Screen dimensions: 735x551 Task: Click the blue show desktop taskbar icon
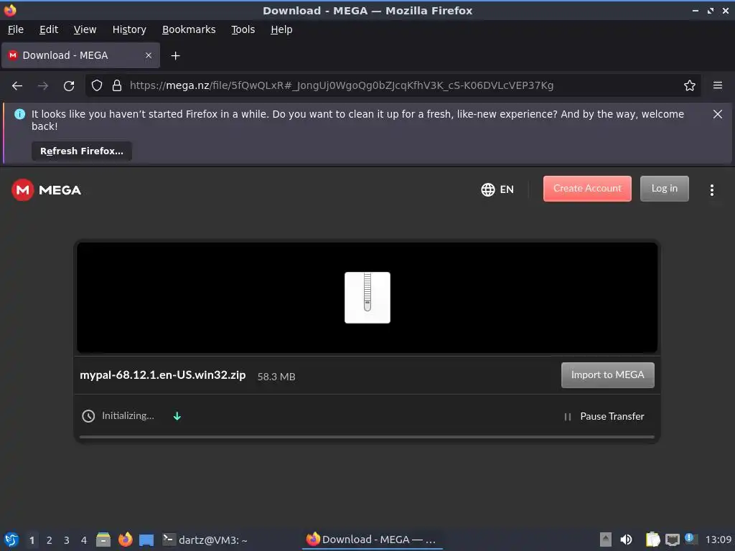(146, 540)
